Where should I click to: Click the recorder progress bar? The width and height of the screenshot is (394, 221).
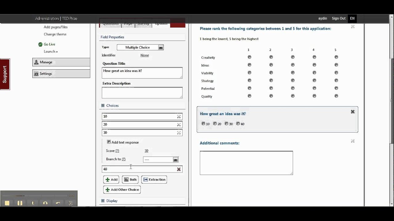(x=35, y=196)
